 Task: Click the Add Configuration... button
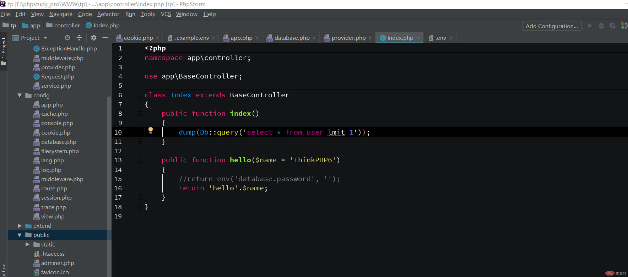(552, 26)
